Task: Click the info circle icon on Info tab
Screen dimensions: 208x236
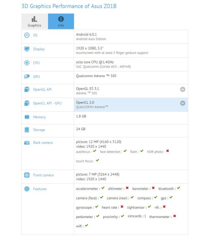Action: (x=61, y=19)
